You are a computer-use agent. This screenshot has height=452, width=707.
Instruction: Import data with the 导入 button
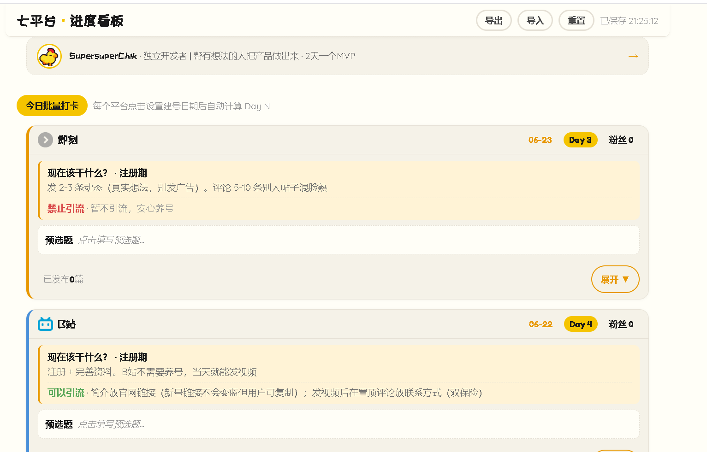point(535,21)
